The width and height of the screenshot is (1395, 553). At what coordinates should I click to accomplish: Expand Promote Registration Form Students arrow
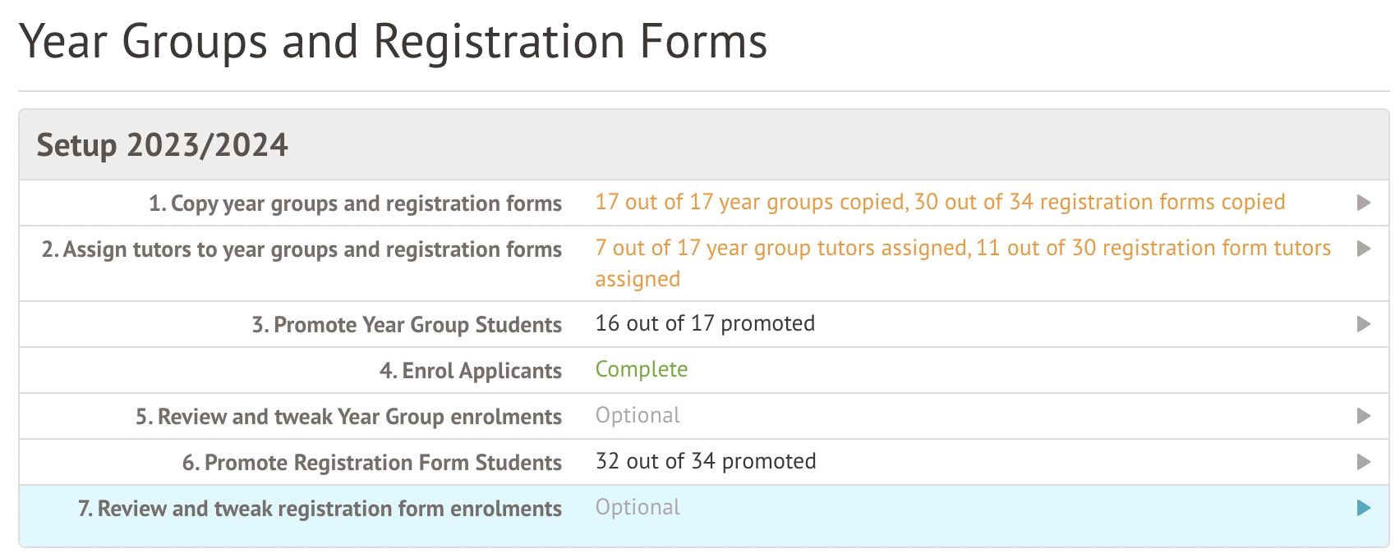[x=1363, y=462]
